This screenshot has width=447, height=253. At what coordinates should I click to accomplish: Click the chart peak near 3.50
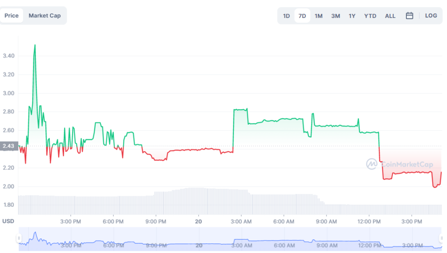coord(34,45)
